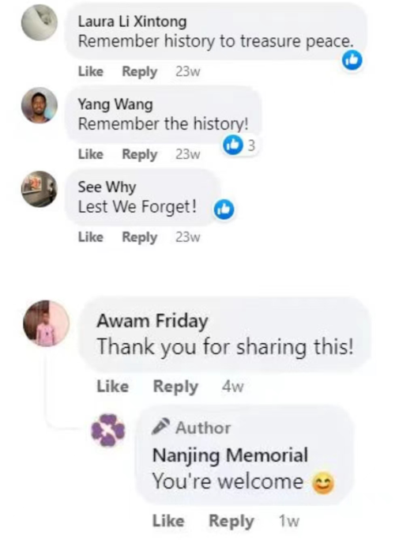Reply to Nanjing Memorial's You're welcome comment
The width and height of the screenshot is (395, 540).
coord(231,521)
